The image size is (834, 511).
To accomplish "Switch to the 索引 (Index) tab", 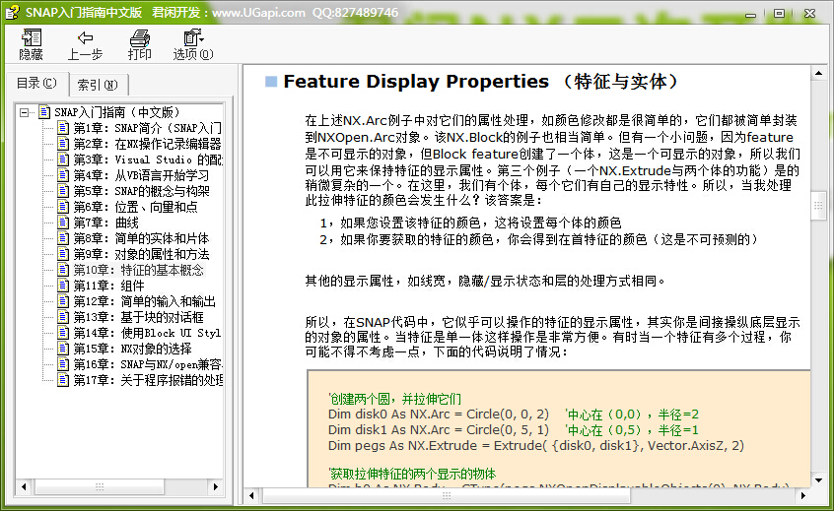I will (x=98, y=84).
